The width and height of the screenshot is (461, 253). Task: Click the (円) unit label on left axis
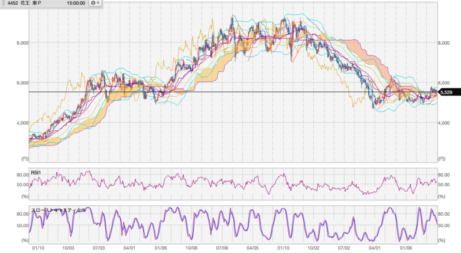(24, 159)
